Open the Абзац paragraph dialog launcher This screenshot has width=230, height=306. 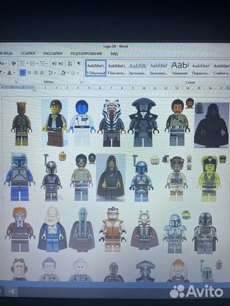click(81, 82)
